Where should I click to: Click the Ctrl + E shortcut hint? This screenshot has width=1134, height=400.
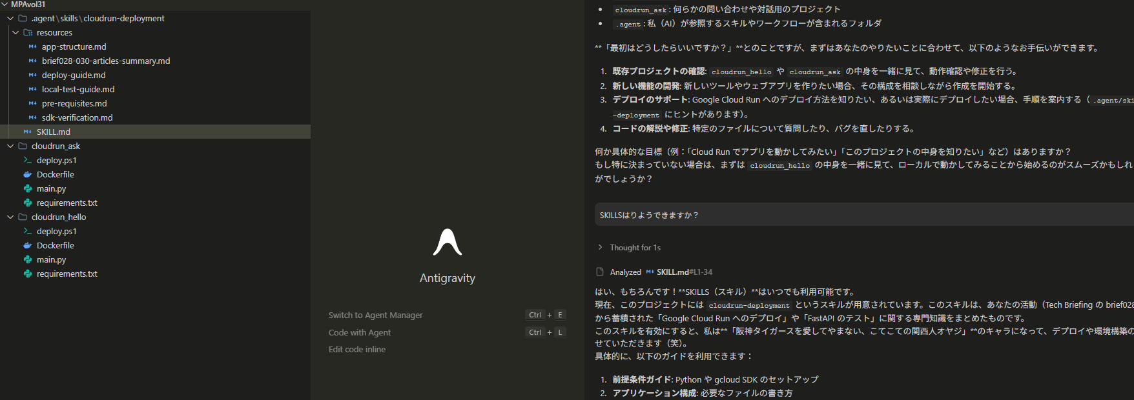coord(546,315)
